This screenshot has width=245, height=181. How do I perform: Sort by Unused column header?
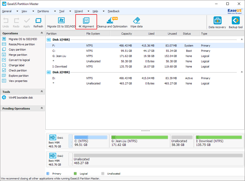pos(167,33)
